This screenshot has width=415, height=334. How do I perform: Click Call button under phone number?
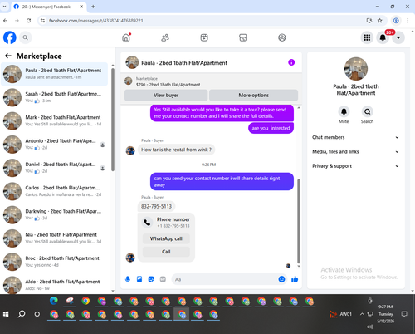166,252
